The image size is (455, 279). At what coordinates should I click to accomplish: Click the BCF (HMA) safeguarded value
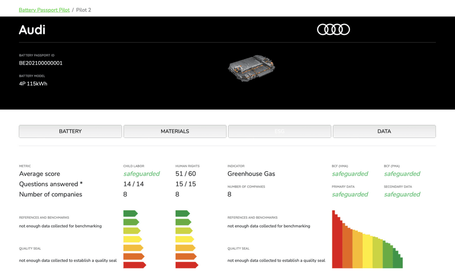coord(349,174)
